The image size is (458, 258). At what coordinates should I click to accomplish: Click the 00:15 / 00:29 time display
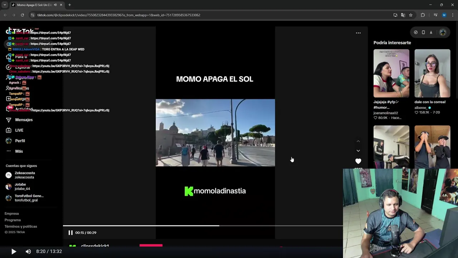click(86, 233)
